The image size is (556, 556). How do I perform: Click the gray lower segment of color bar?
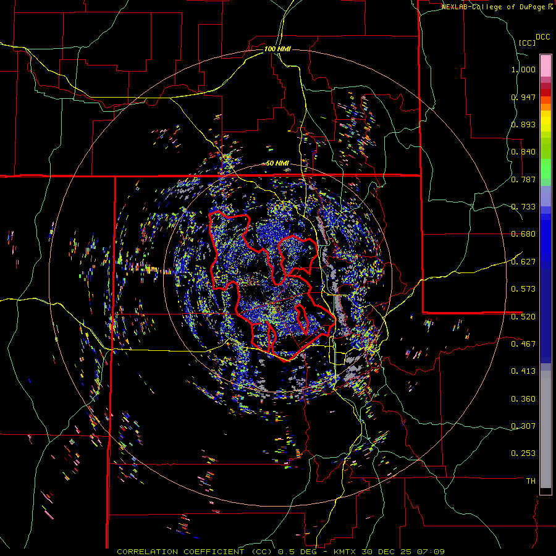545,429
